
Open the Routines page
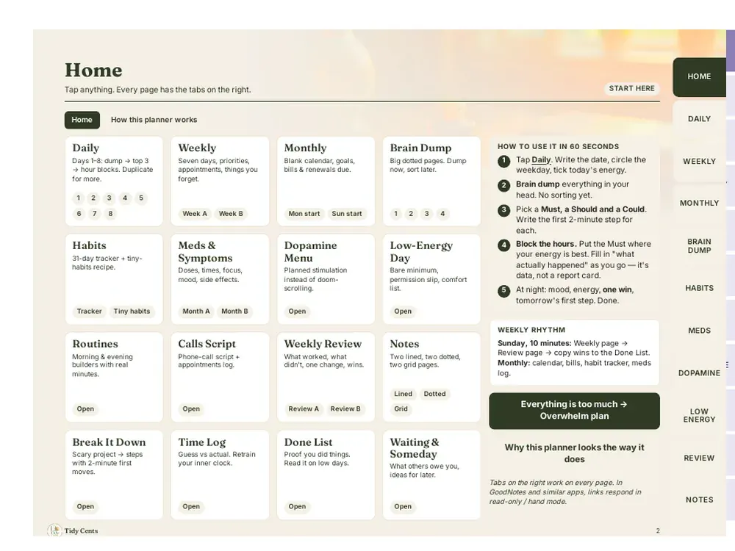(x=85, y=409)
